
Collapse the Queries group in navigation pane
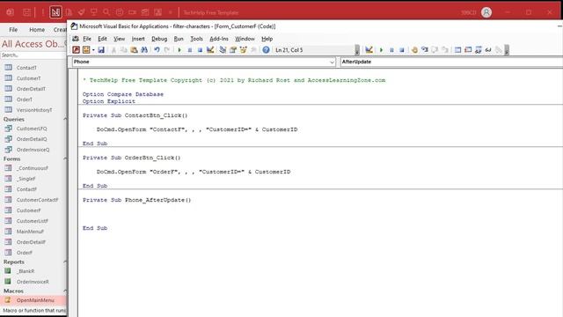click(x=65, y=119)
